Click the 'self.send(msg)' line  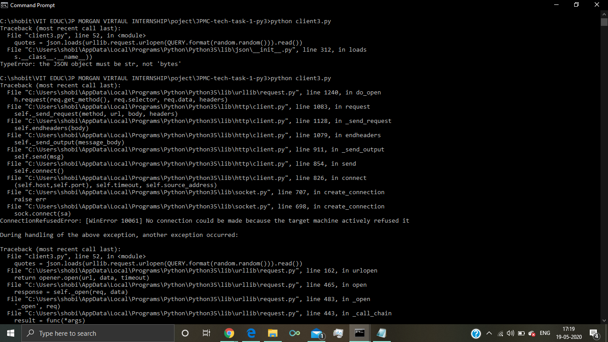[x=39, y=157]
